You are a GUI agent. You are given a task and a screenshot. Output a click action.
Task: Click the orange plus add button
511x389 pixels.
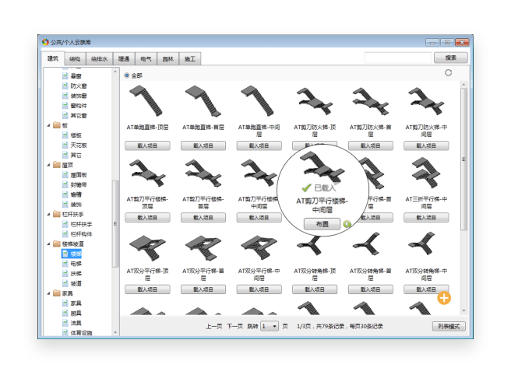(444, 298)
